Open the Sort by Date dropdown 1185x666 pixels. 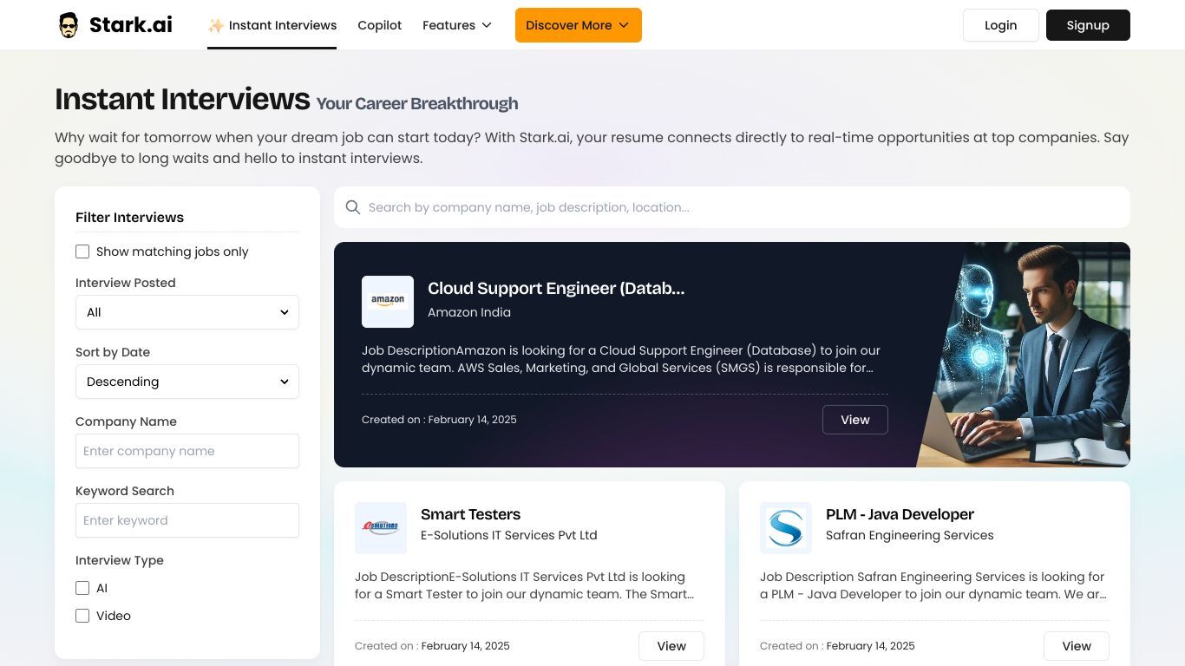click(x=187, y=382)
